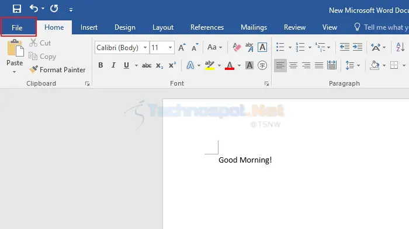Click the Sort A-Z icon
Screen dimensions: 409x229
click(400, 47)
